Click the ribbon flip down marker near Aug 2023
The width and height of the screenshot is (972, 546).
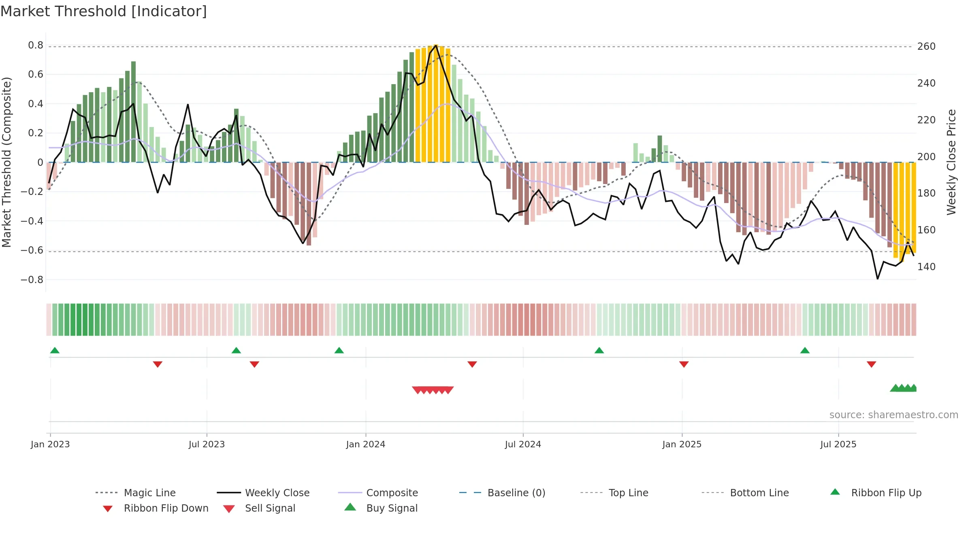[x=254, y=364]
